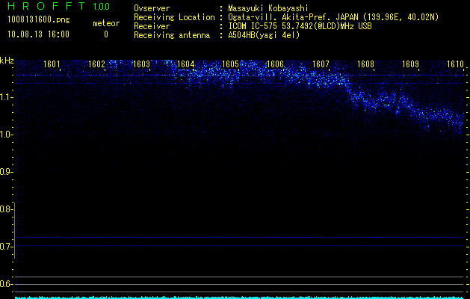Click the 1603 time marker

tap(141, 64)
